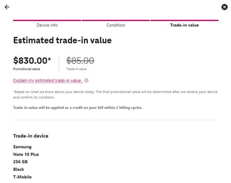231x183 pixels.
Task: Click the Trade-in value progress bar segment
Action: [x=184, y=20]
